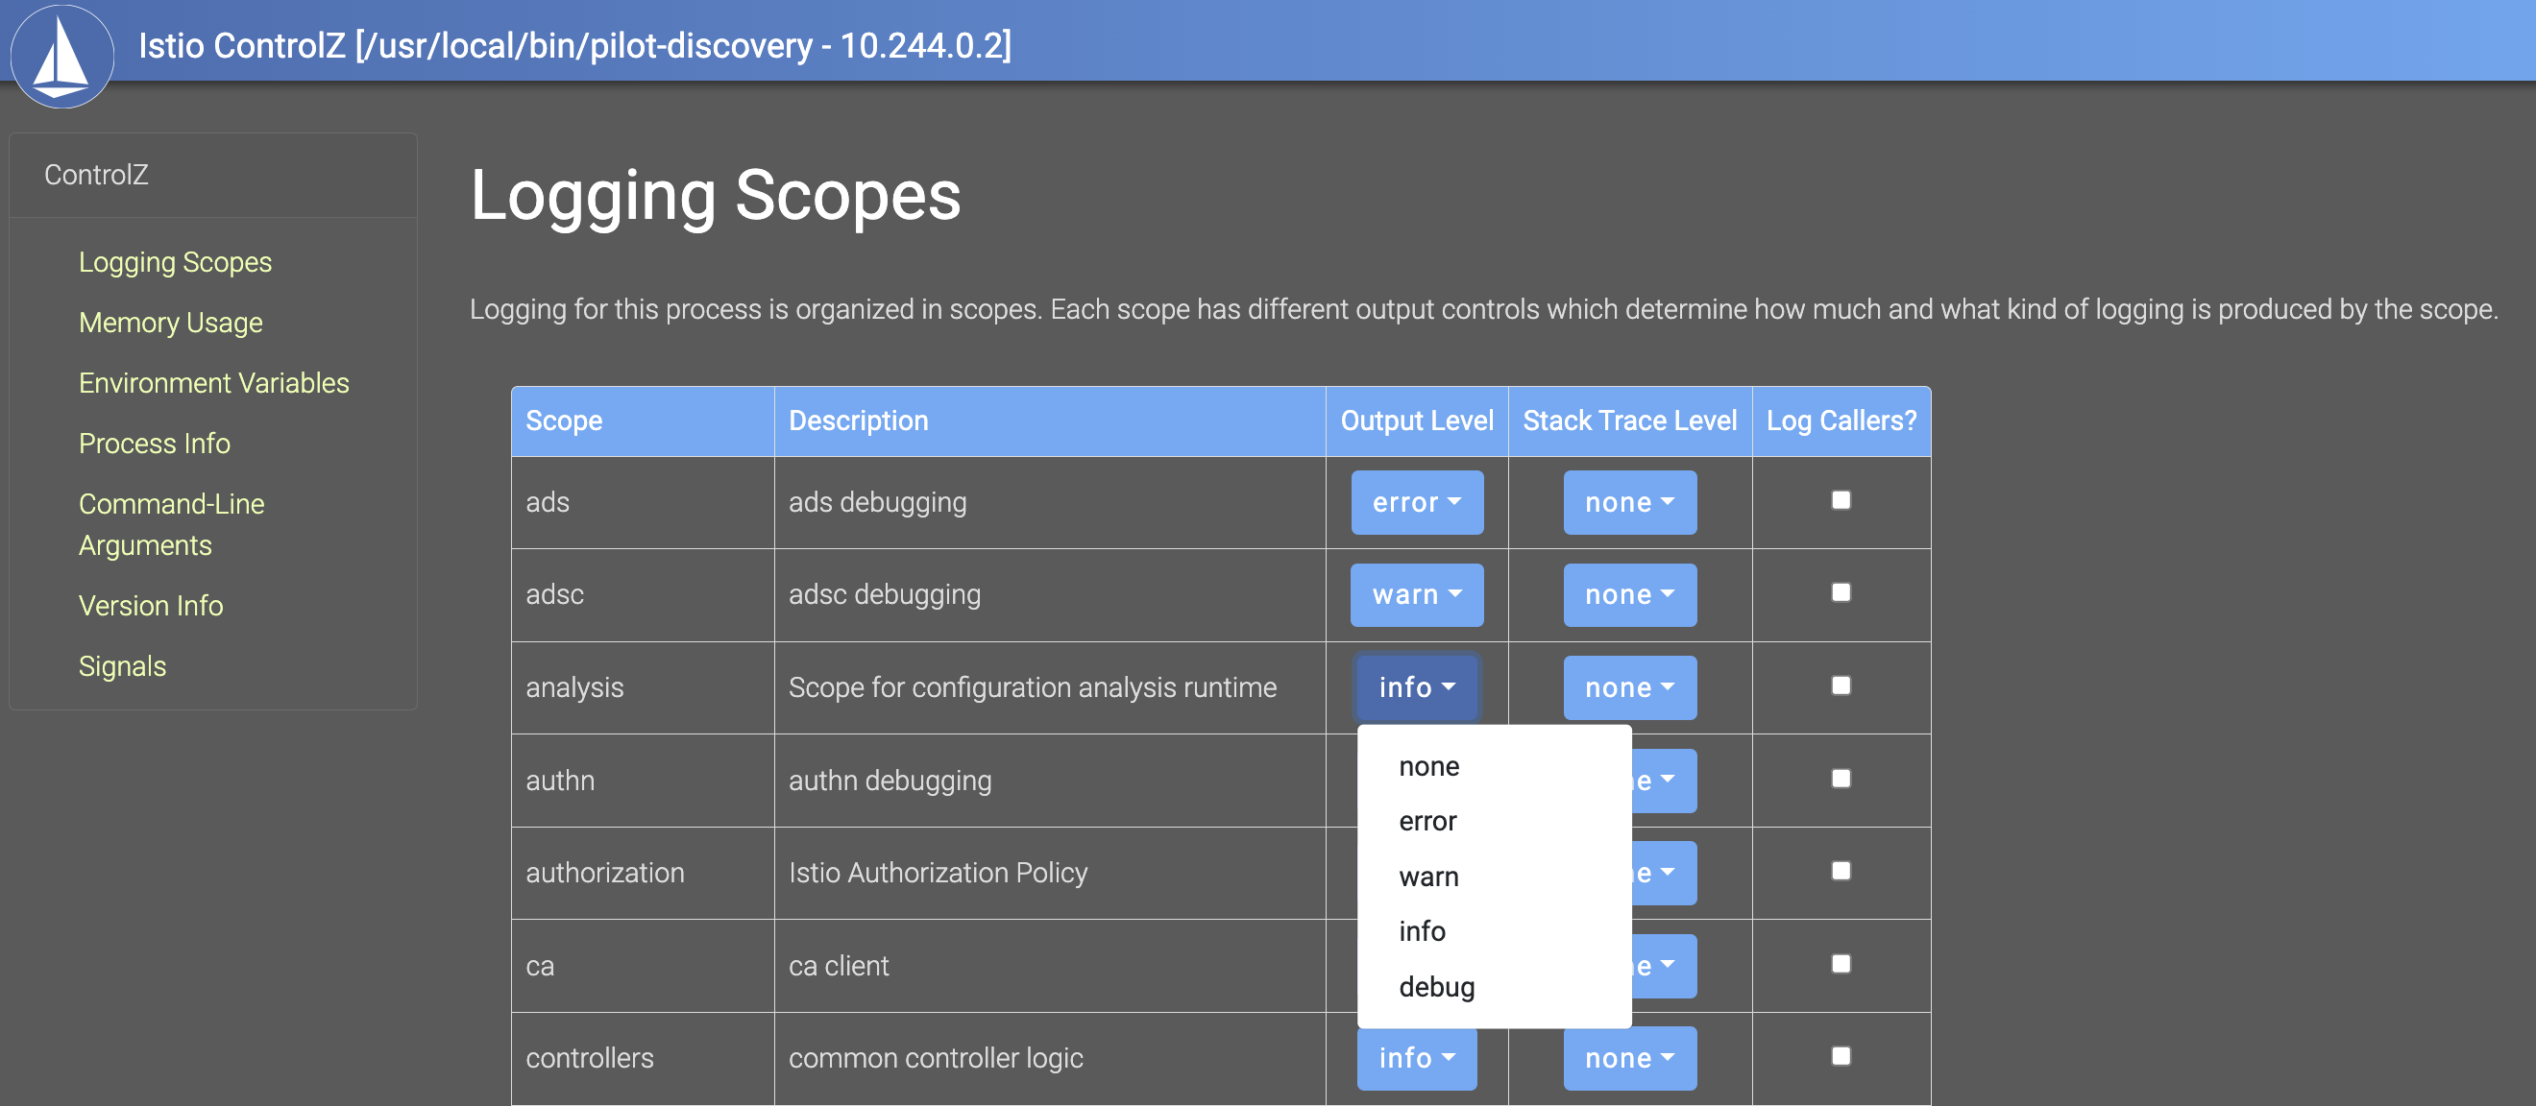Click the Scope column header

643,421
